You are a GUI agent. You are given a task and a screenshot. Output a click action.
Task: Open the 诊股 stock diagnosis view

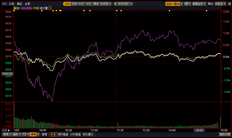pyautogui.click(x=12, y=4)
